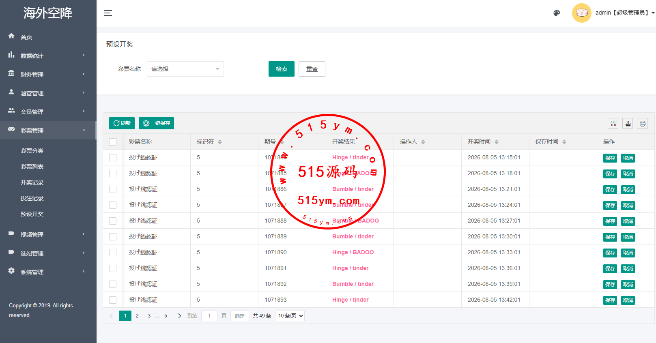Check the row with 期号 1071886
This screenshot has height=343, width=656.
click(113, 189)
